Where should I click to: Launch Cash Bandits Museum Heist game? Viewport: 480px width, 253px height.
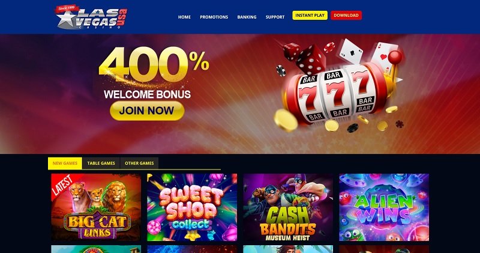pyautogui.click(x=288, y=207)
